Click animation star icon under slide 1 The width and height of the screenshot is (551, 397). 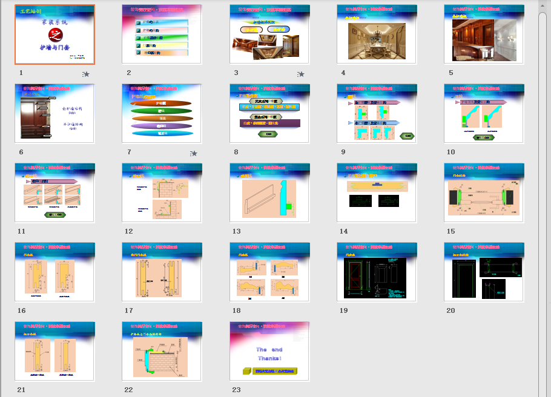pos(86,74)
